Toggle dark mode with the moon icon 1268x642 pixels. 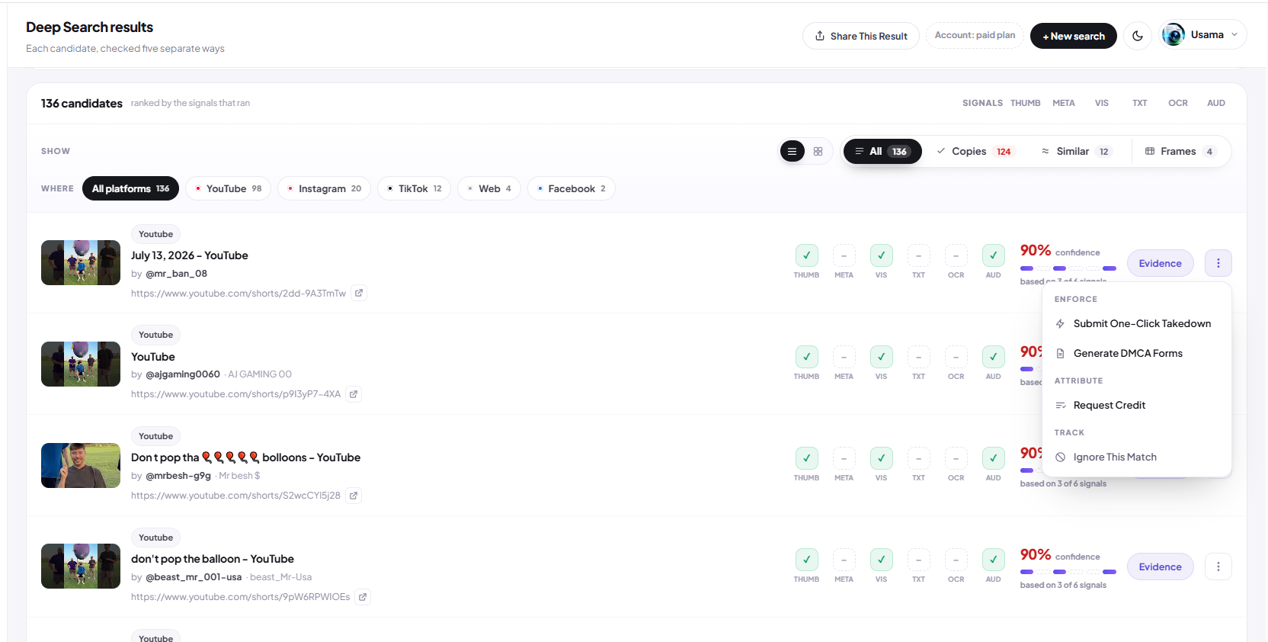click(x=1138, y=36)
